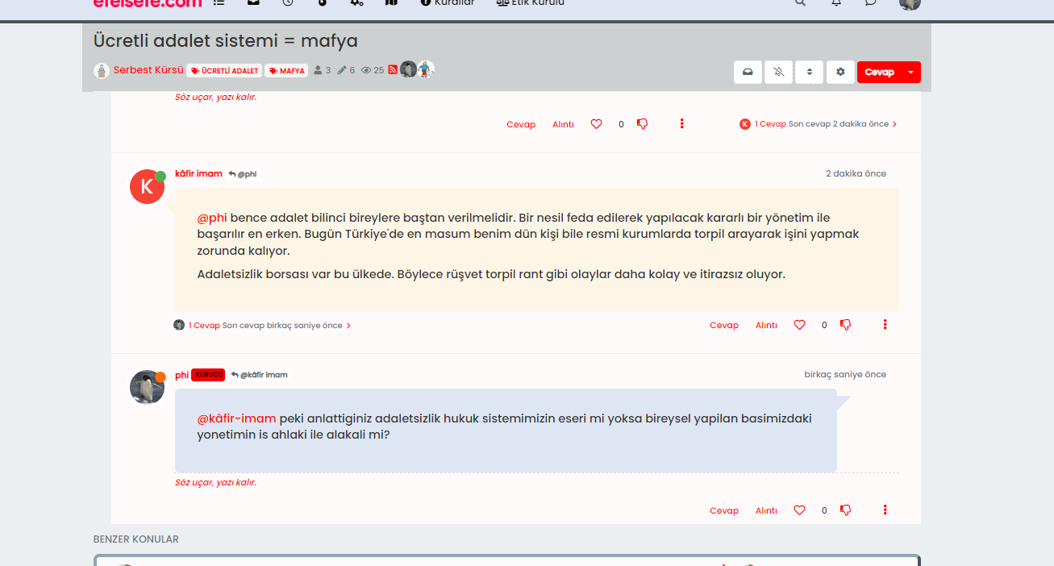
Task: Open the search magnifier in the top bar
Action: [x=799, y=3]
